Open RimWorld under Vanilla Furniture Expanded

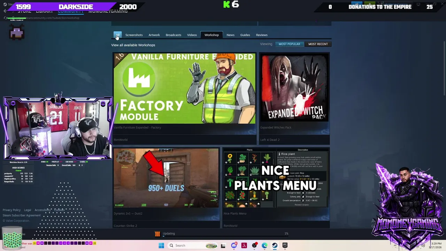[x=121, y=140]
